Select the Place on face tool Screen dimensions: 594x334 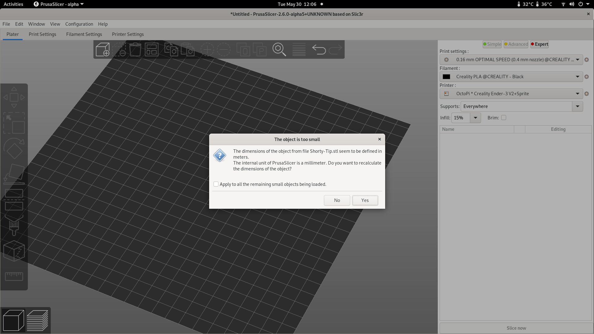[14, 174]
